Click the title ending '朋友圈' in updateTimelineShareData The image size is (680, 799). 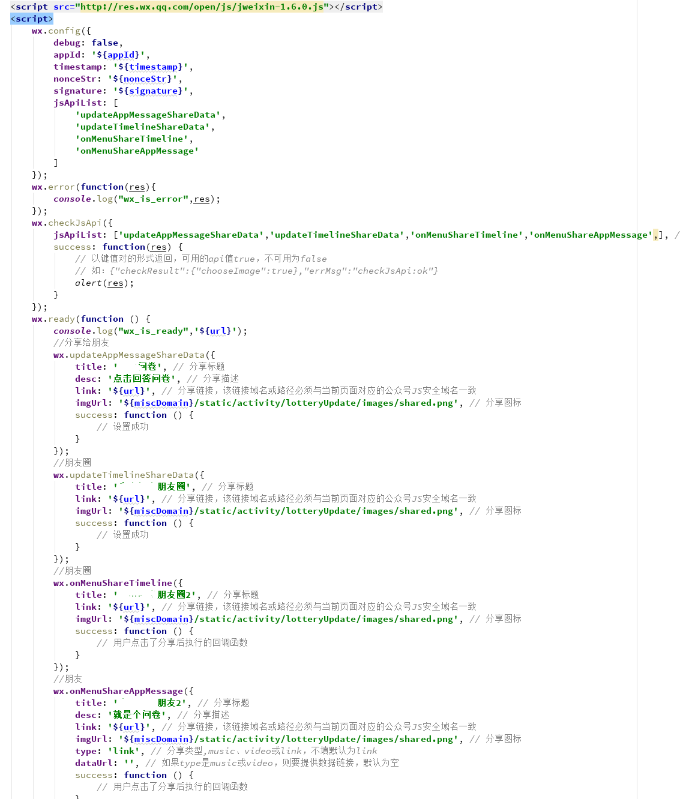click(152, 487)
